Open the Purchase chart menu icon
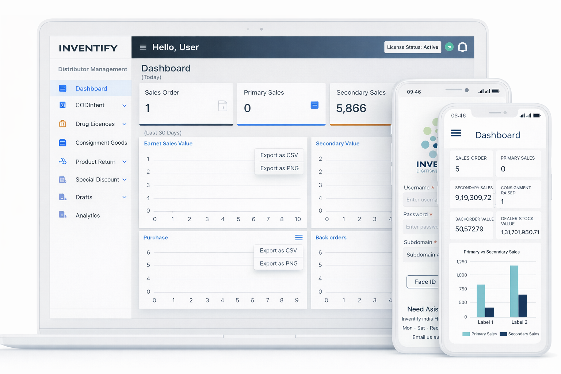 pyautogui.click(x=298, y=238)
